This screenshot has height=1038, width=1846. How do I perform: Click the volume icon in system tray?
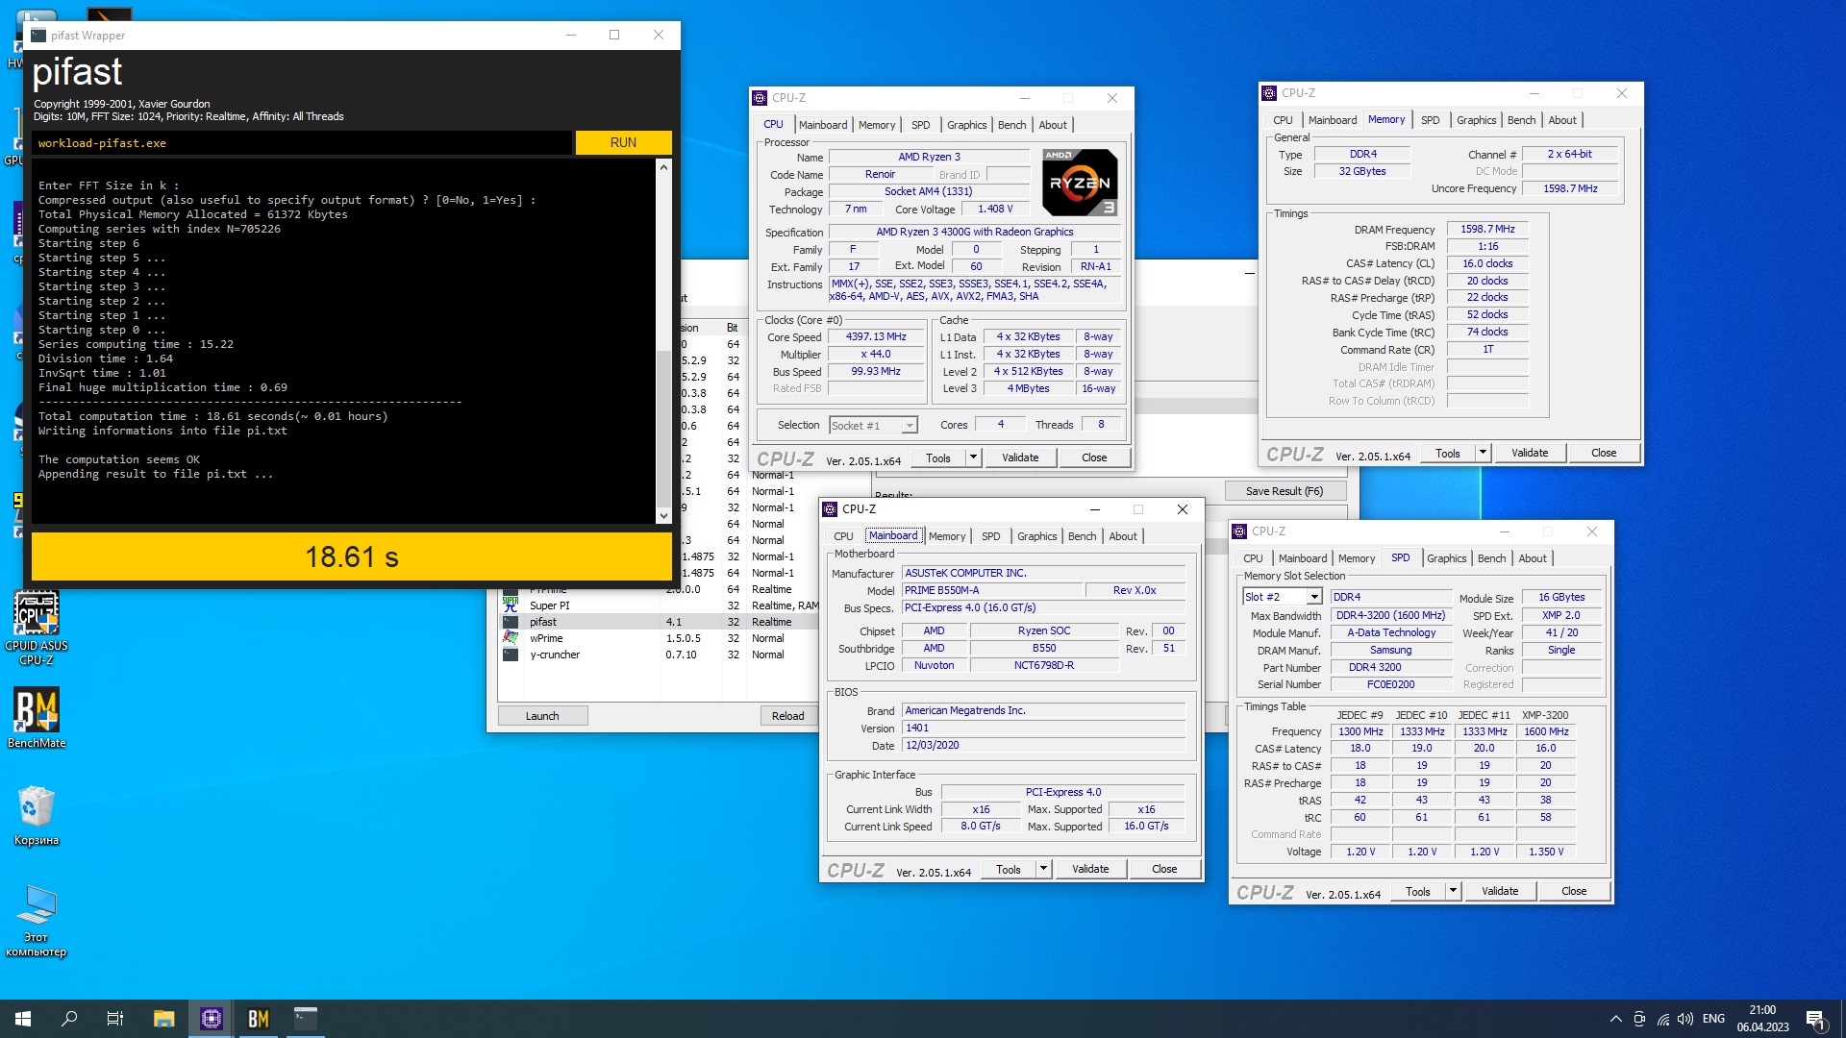point(1685,1019)
